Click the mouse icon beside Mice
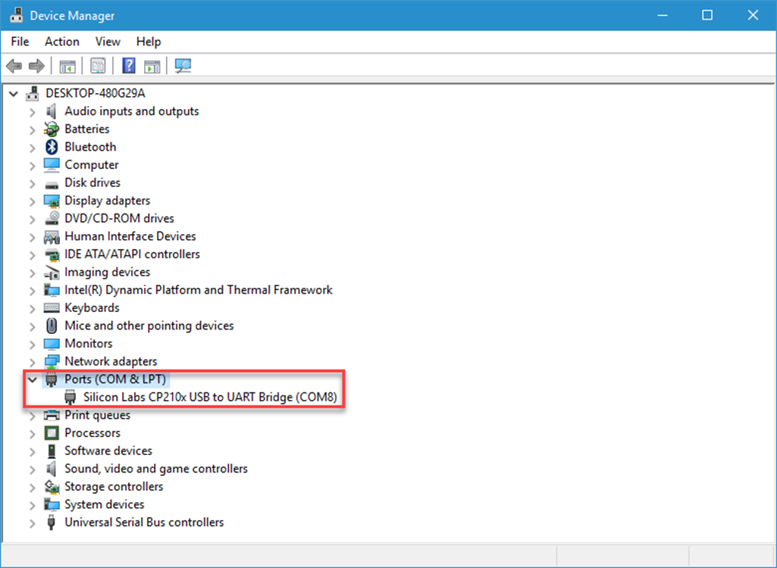The image size is (777, 568). coord(52,326)
